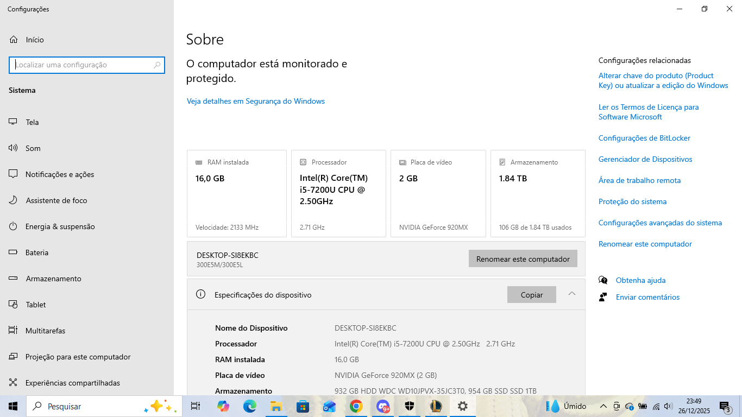This screenshot has height=417, width=742.
Task: Launch Copilot from the taskbar
Action: pos(223,406)
